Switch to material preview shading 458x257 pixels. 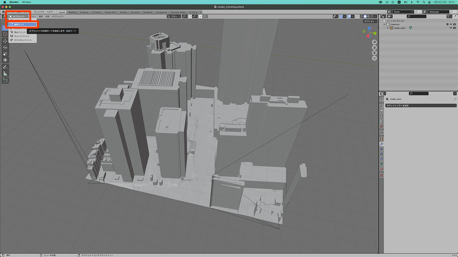click(369, 16)
